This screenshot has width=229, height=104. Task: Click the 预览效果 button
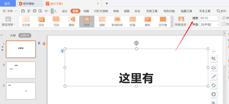pyautogui.click(x=8, y=22)
